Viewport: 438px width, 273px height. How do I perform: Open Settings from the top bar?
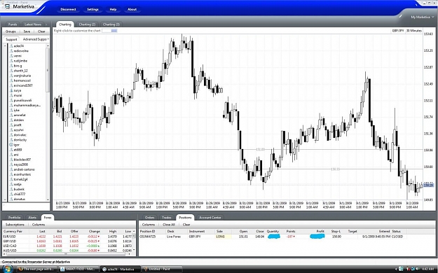coord(93,10)
